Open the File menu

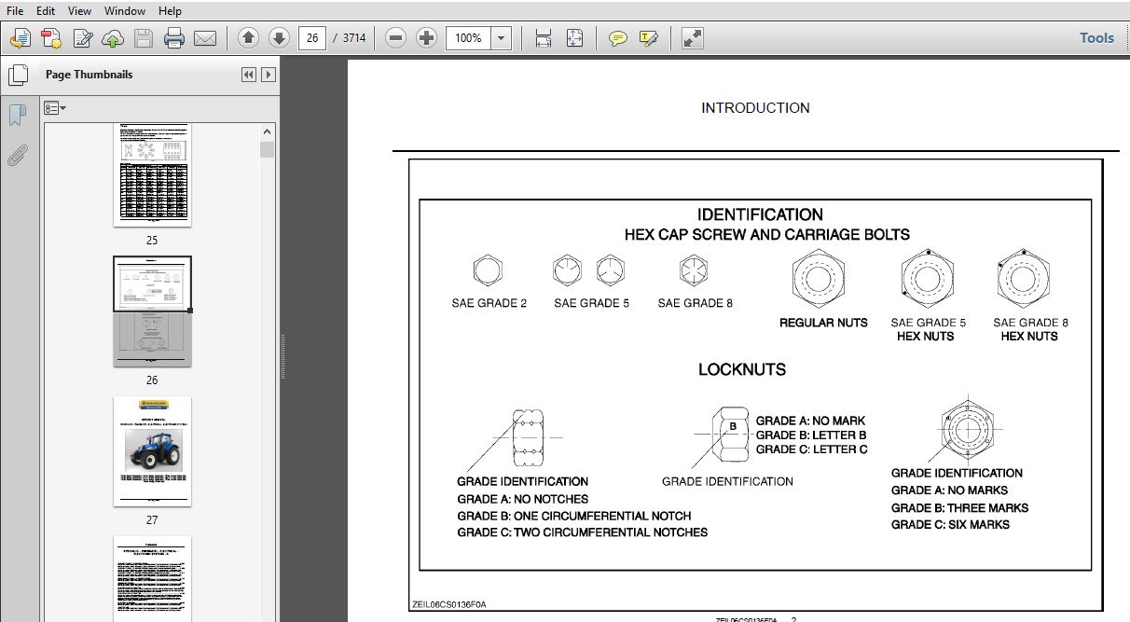(15, 11)
